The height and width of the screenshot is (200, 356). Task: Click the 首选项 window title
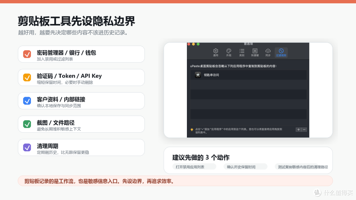[248, 44]
